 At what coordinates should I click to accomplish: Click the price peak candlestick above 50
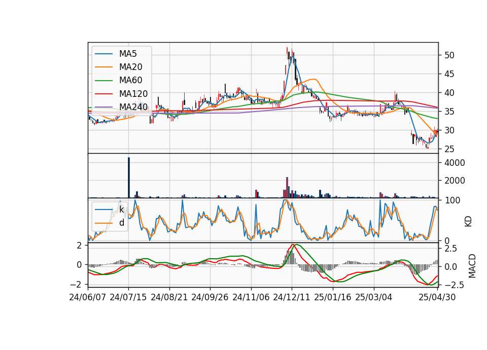287,52
